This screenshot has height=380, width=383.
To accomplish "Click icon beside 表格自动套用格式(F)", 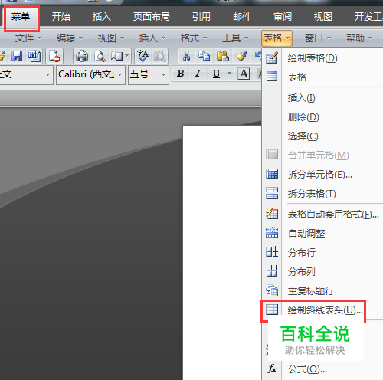I will [x=272, y=214].
